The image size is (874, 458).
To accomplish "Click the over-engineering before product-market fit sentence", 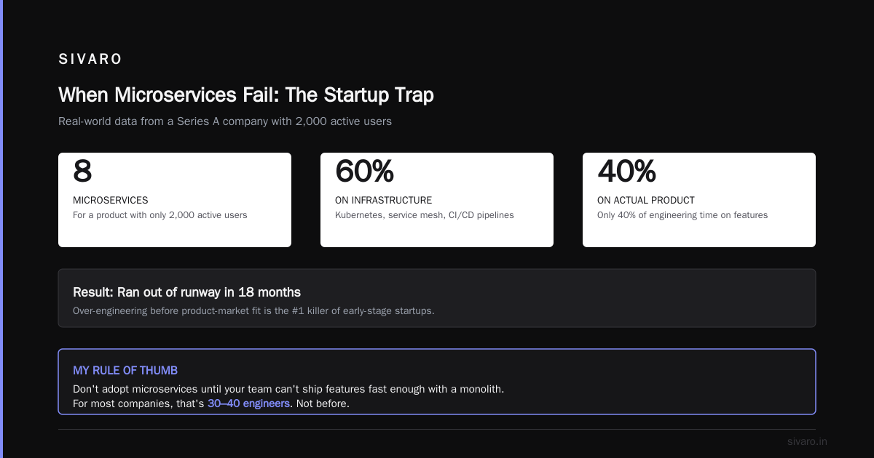I will click(253, 310).
